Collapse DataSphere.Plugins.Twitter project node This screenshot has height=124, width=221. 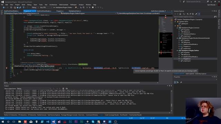pyautogui.click(x=177, y=51)
